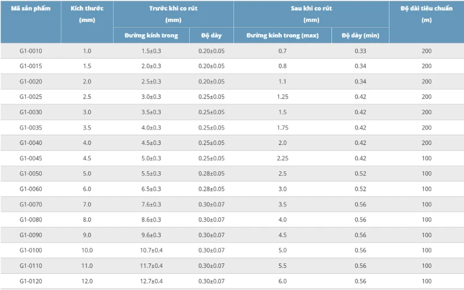Select product code G1-0025
Screen dimensions: 464x290
click(x=31, y=97)
